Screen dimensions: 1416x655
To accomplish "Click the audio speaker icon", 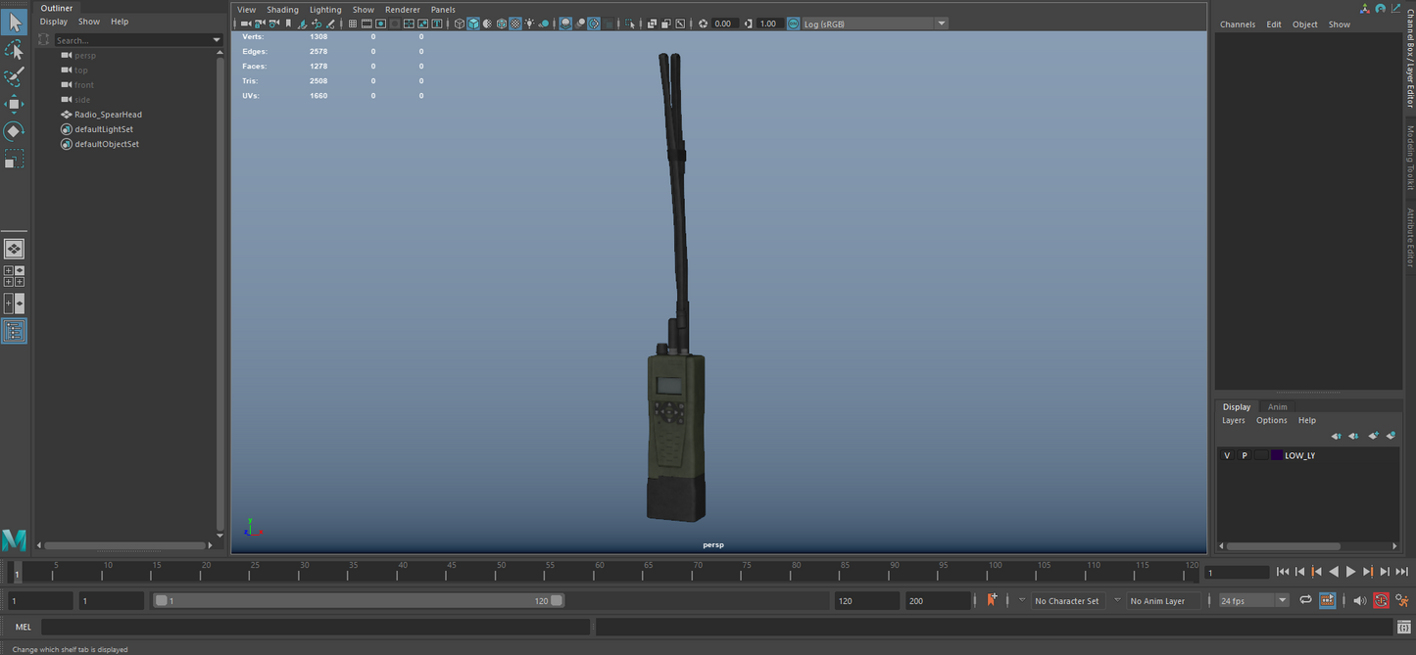I will 1359,601.
